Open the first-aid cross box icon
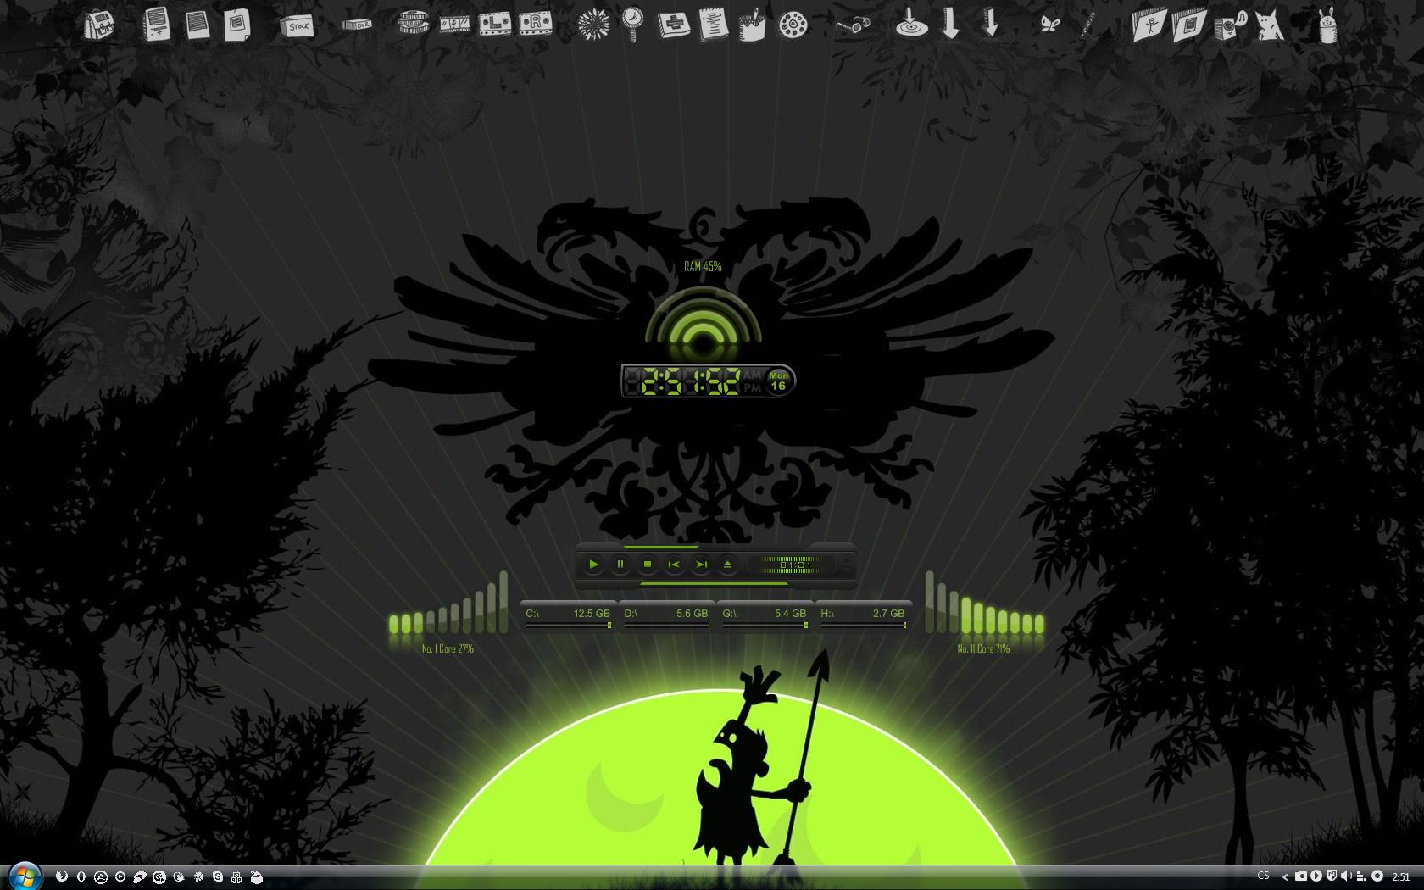The height and width of the screenshot is (890, 1424). pos(674,25)
